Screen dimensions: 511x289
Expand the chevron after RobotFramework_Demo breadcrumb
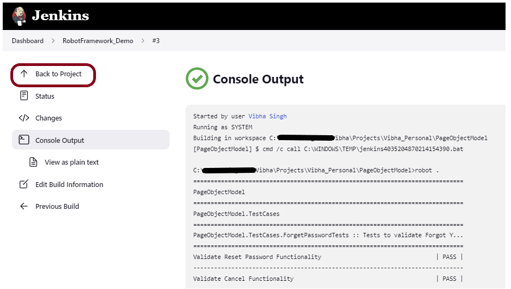point(143,41)
